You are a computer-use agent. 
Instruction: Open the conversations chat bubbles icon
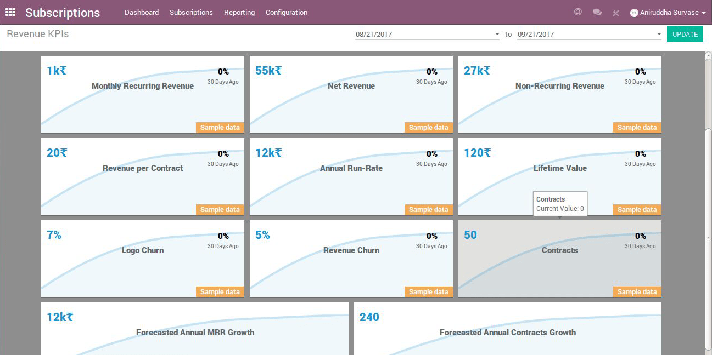click(x=597, y=12)
